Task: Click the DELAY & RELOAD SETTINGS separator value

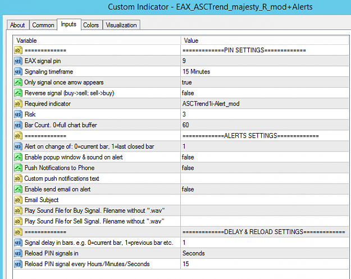Action: tap(264, 232)
